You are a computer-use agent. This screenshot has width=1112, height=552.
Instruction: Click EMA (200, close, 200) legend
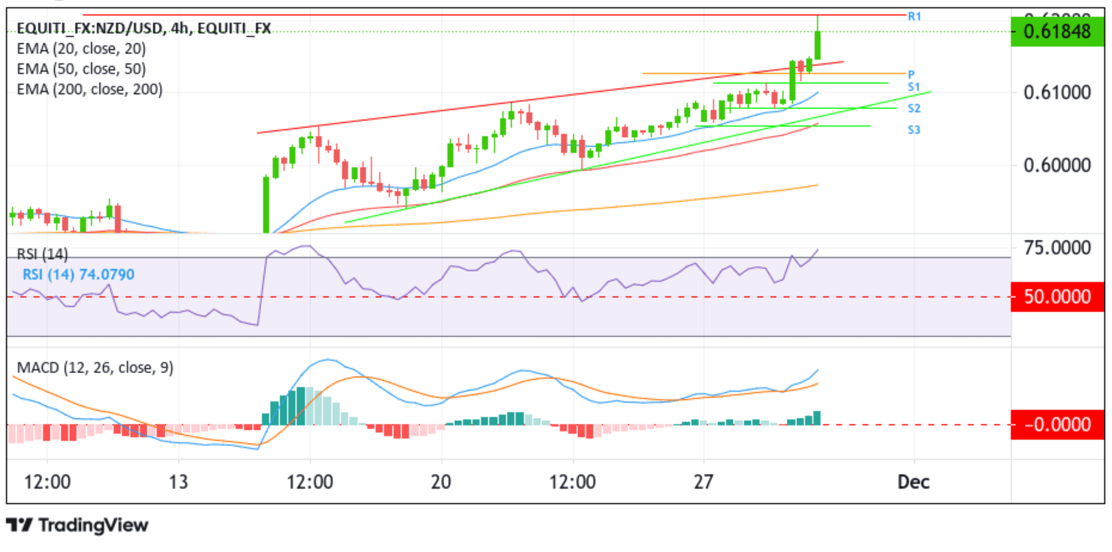pyautogui.click(x=90, y=89)
